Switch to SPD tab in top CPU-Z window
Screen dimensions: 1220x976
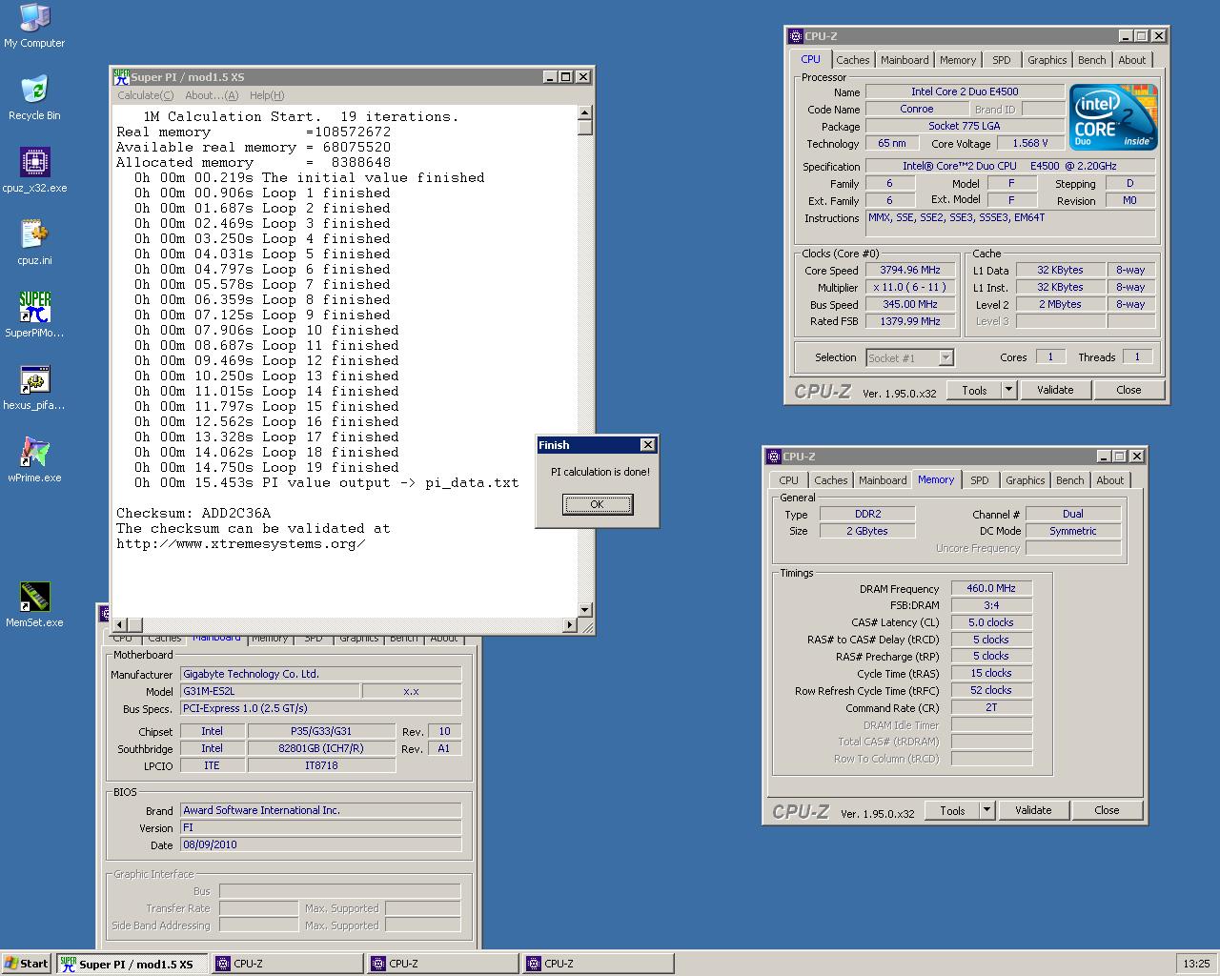[x=1001, y=60]
